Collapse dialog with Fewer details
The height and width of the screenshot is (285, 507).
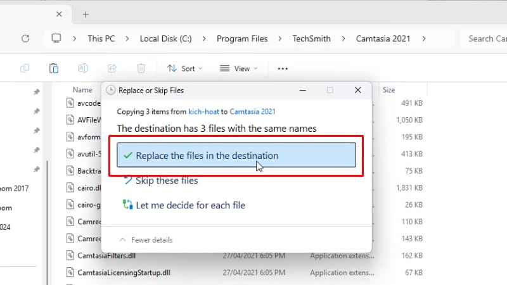(146, 240)
